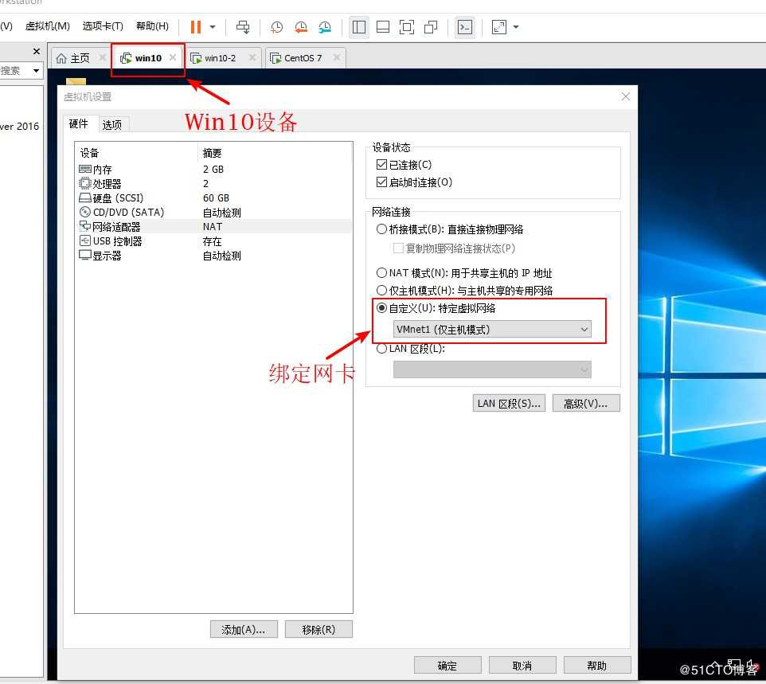Screen dimensions: 766x684
Task: Open the stretch display dropdown arrow
Action: (x=516, y=27)
